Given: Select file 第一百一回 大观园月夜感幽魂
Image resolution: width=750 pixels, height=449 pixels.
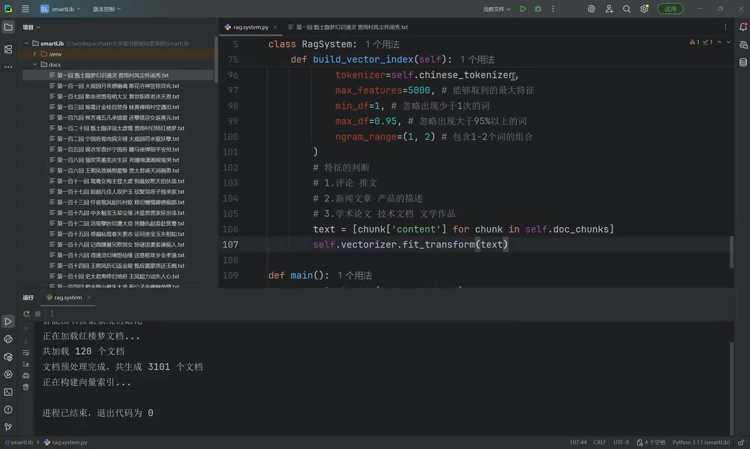Looking at the screenshot, I should tap(114, 86).
